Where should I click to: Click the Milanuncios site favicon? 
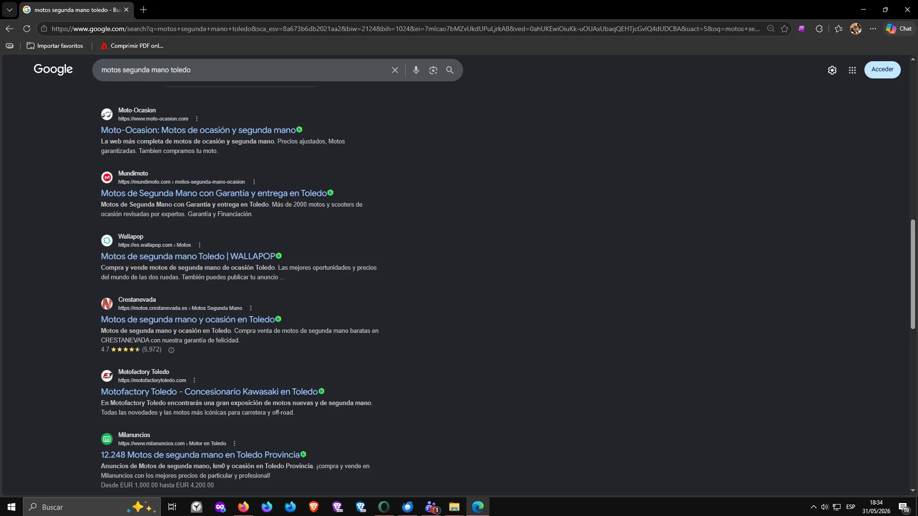(107, 439)
